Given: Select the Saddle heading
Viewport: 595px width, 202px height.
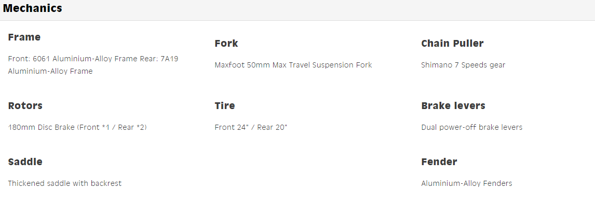Looking at the screenshot, I should coord(25,161).
